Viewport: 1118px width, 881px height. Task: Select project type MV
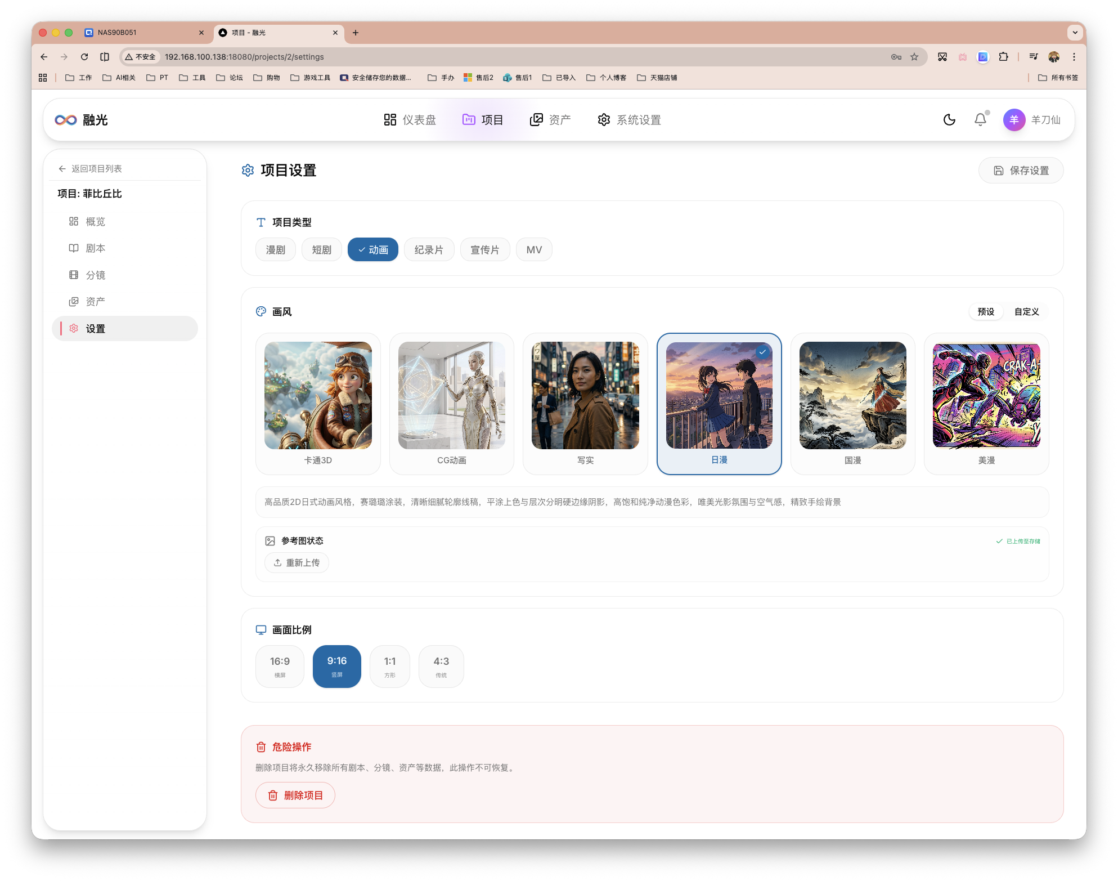[x=534, y=250]
